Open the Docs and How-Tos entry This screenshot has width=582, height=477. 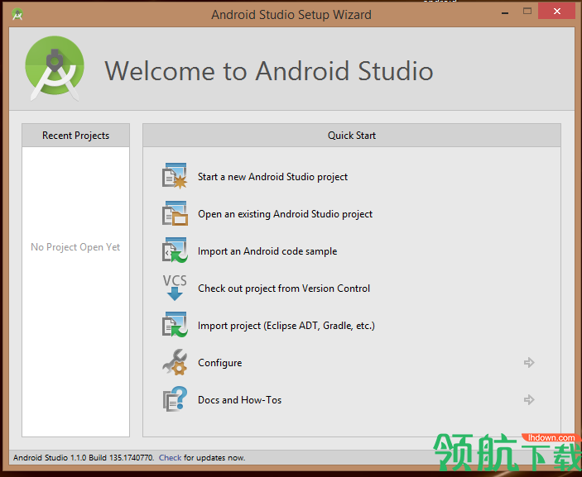[x=240, y=399]
